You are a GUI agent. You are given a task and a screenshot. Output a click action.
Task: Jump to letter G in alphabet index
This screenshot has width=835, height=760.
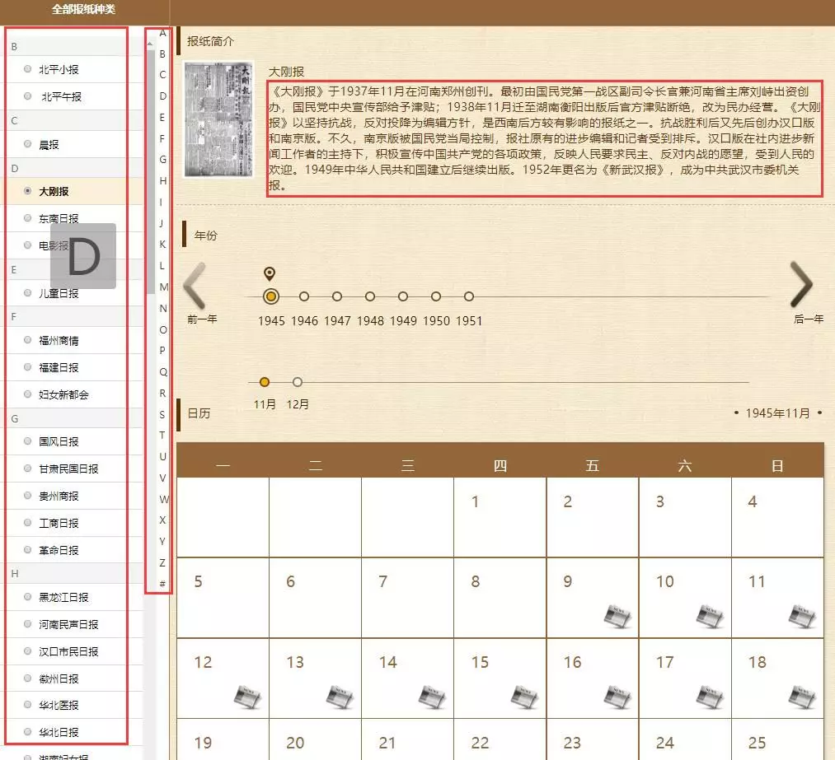[x=162, y=159]
